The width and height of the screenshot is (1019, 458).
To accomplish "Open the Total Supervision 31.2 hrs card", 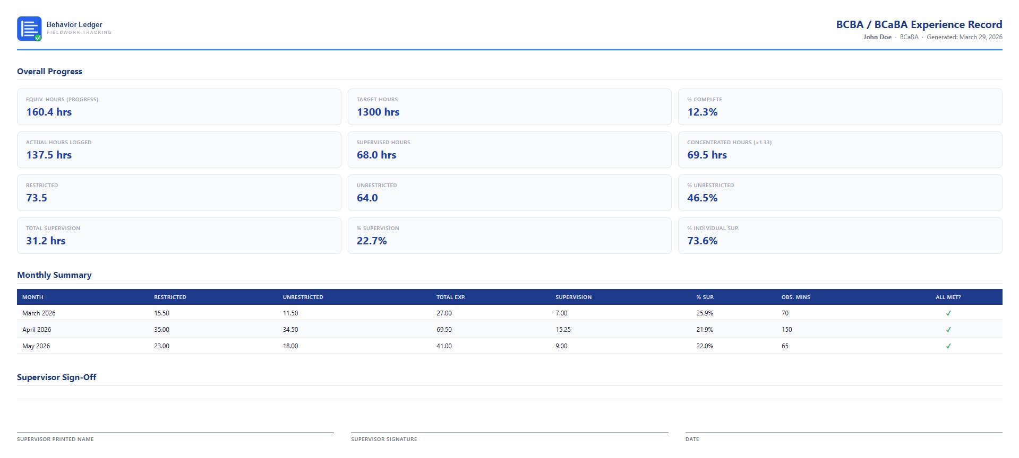I will [x=179, y=236].
